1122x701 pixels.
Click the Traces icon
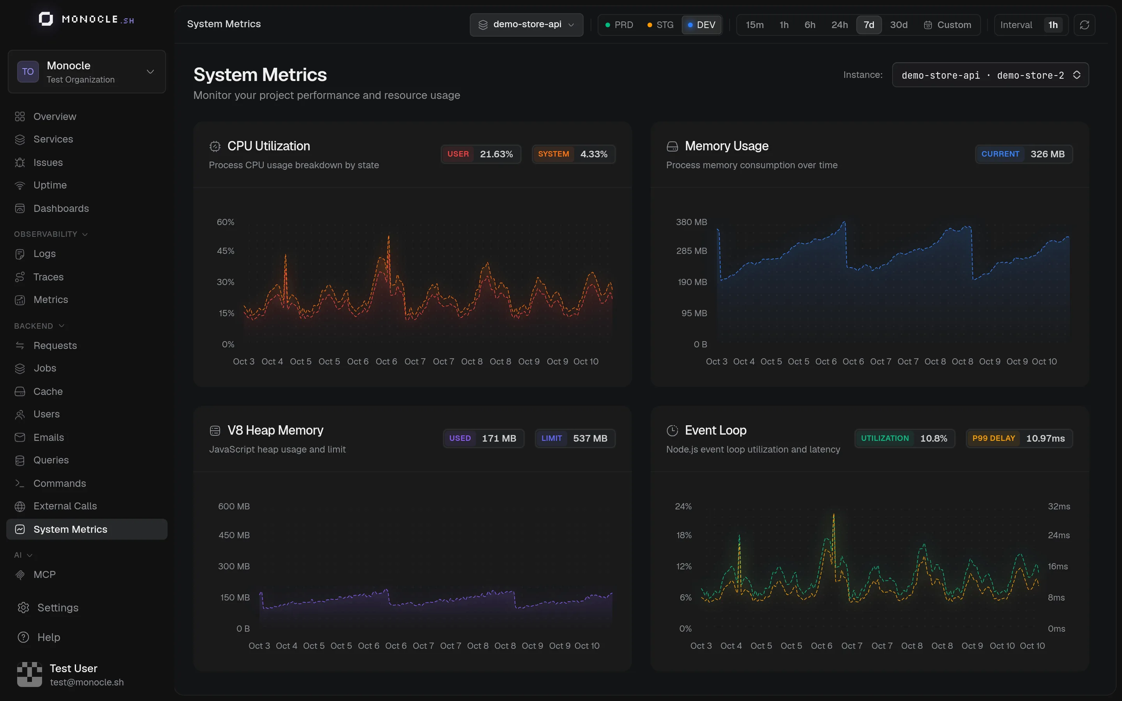20,277
